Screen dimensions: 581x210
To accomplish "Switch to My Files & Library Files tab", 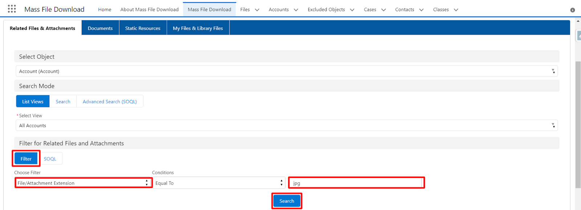I will click(x=198, y=28).
